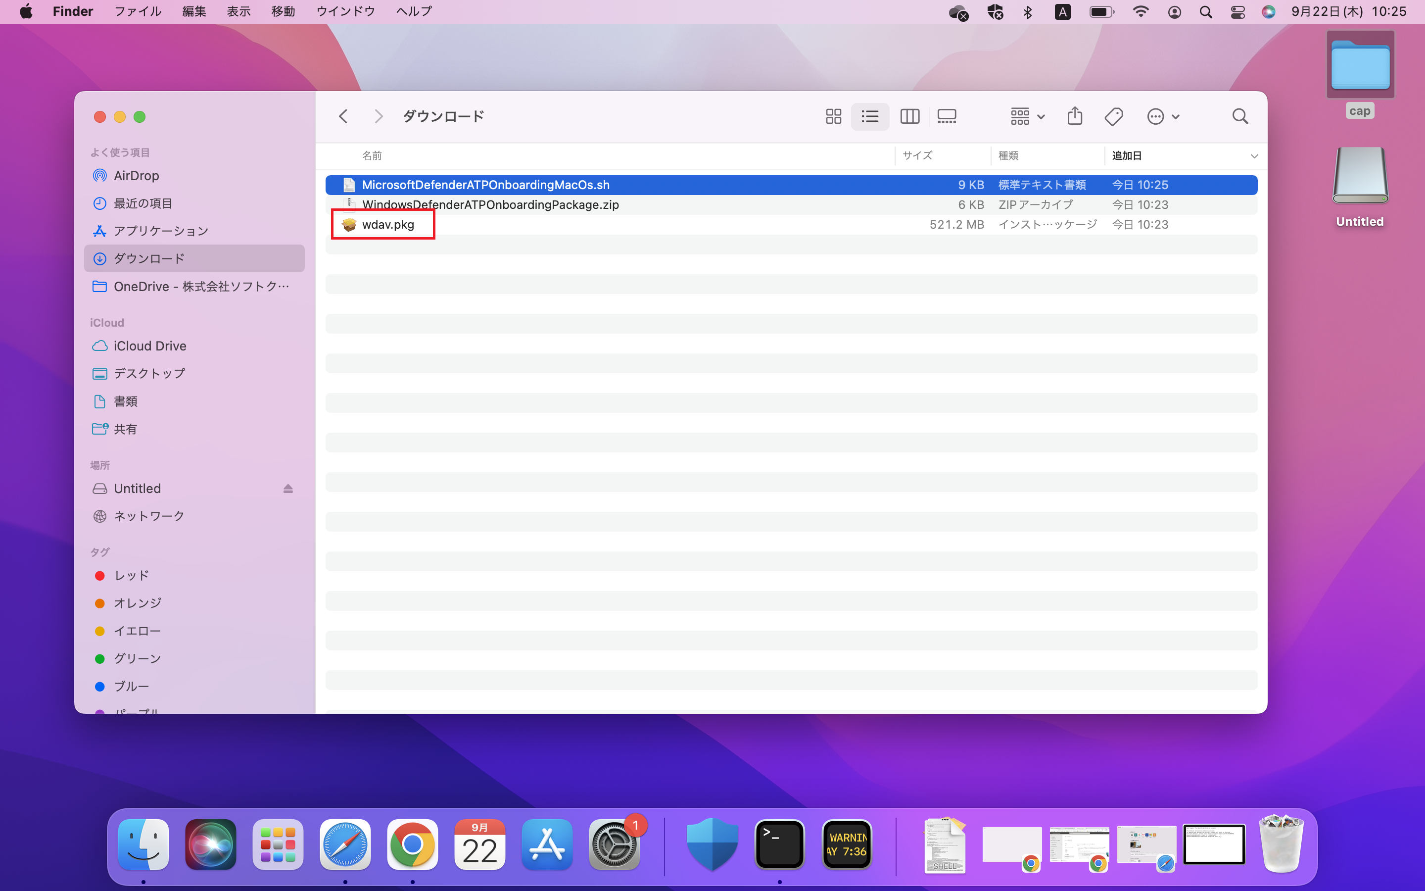Eject the Untitled volume
This screenshot has width=1428, height=892.
click(x=288, y=489)
